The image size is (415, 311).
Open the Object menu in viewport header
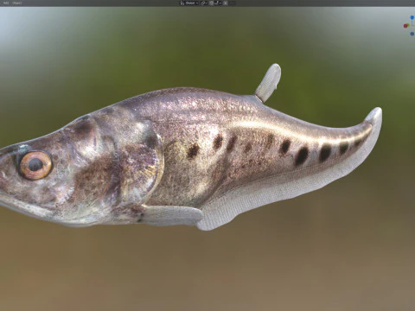(17, 3)
